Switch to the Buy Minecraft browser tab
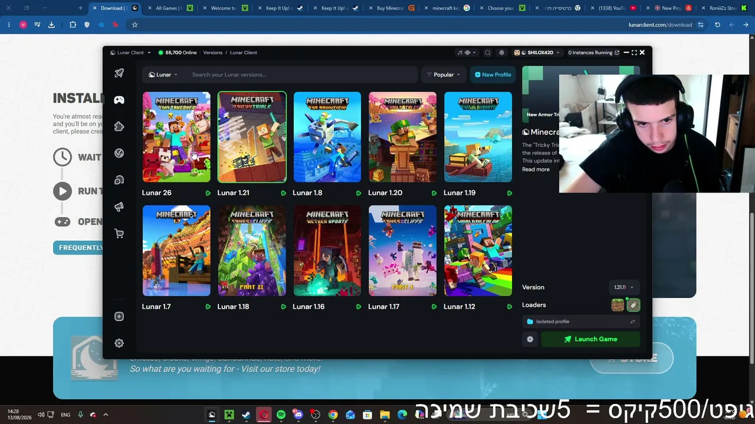The height and width of the screenshot is (424, 755). coord(390,8)
